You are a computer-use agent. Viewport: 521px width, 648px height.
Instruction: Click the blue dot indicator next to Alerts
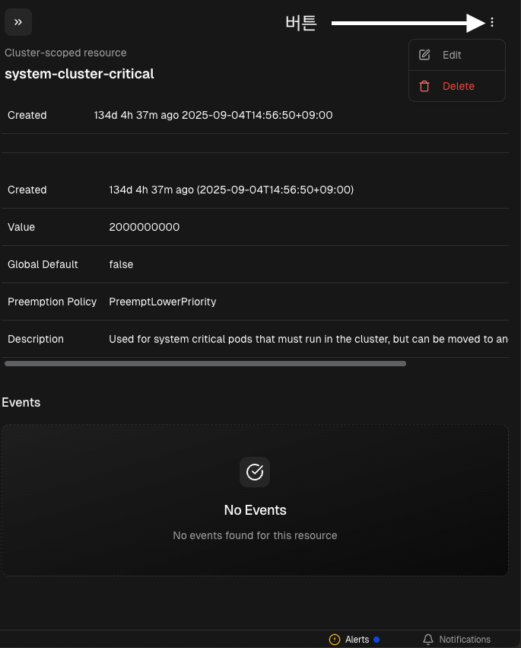click(x=376, y=640)
